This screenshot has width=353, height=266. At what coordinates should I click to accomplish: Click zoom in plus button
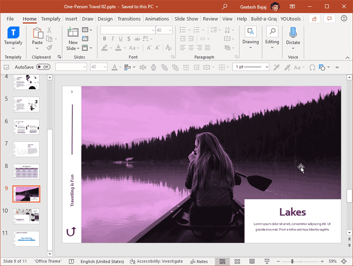[322, 261]
